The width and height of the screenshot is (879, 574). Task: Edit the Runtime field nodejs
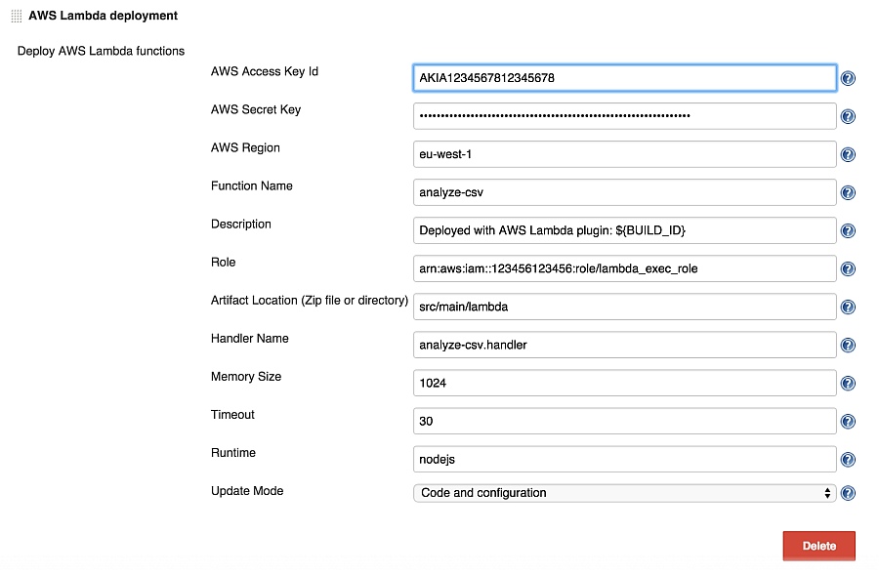point(624,459)
